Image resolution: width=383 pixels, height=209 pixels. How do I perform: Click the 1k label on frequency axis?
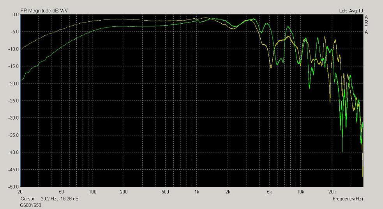click(197, 192)
